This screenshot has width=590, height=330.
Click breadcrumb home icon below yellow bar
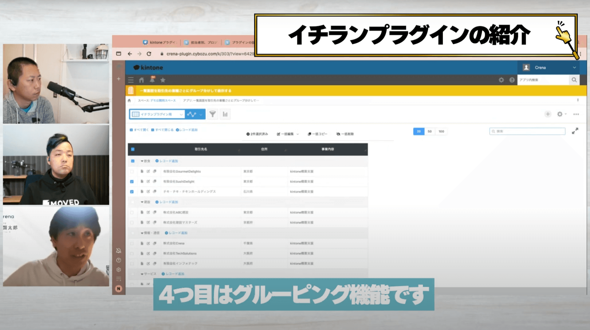(129, 101)
